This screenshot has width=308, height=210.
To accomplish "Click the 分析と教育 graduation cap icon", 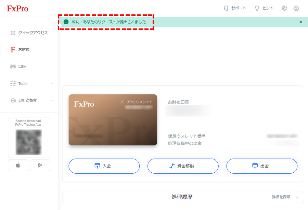I will coord(13,100).
